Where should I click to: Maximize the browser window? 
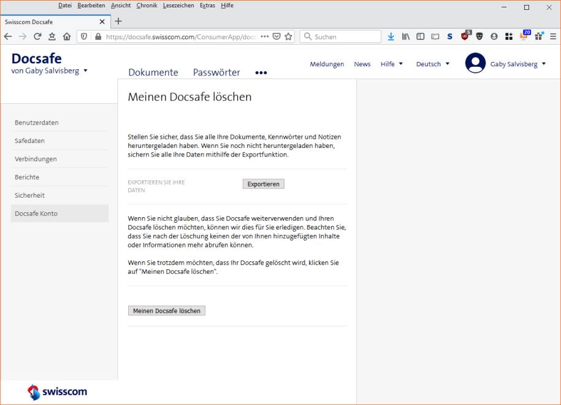click(x=527, y=7)
